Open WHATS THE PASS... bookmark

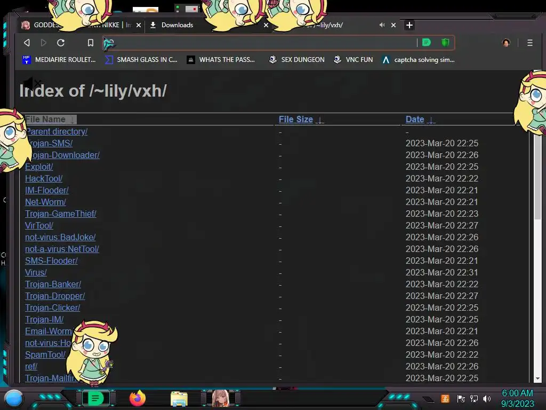(x=221, y=60)
